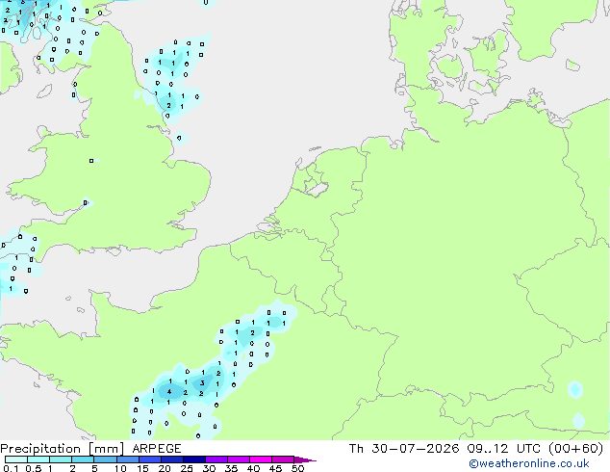Click the arrow tip at the legend's end
Image resolution: width=610 pixels, height=472 pixels.
305,459
